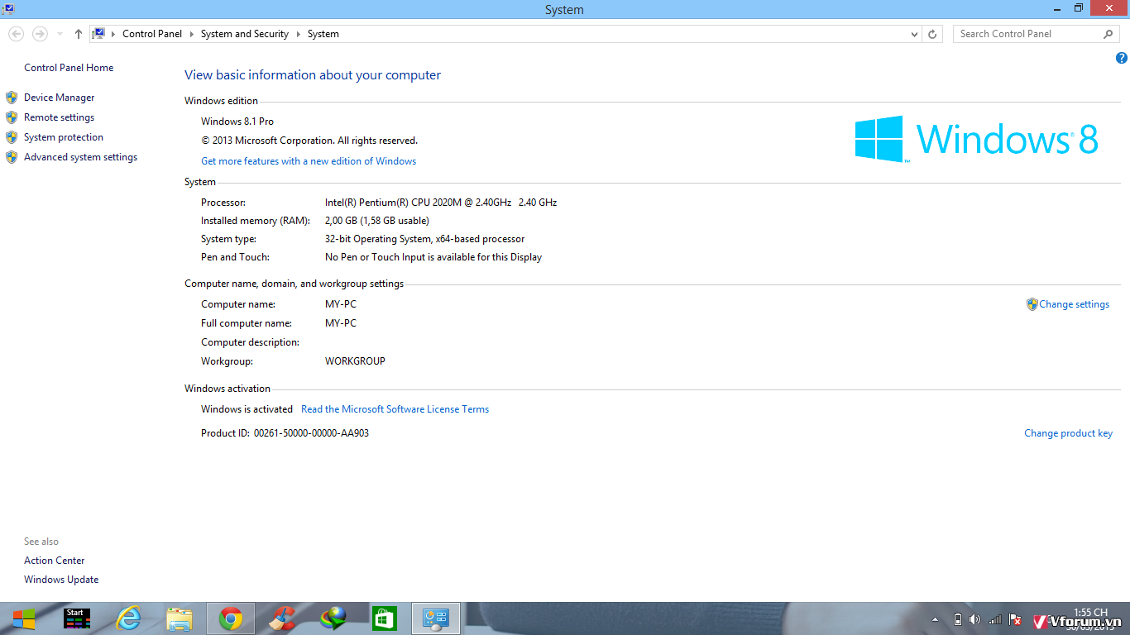The image size is (1130, 635).
Task: Click the 32-bit Operating System value
Action: (424, 239)
